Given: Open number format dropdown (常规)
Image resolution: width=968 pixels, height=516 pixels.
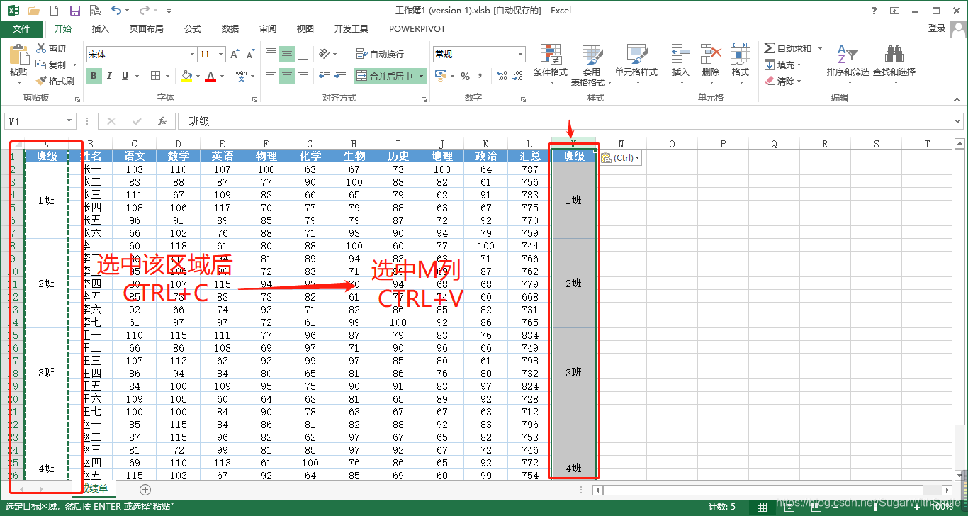Looking at the screenshot, I should tap(521, 54).
